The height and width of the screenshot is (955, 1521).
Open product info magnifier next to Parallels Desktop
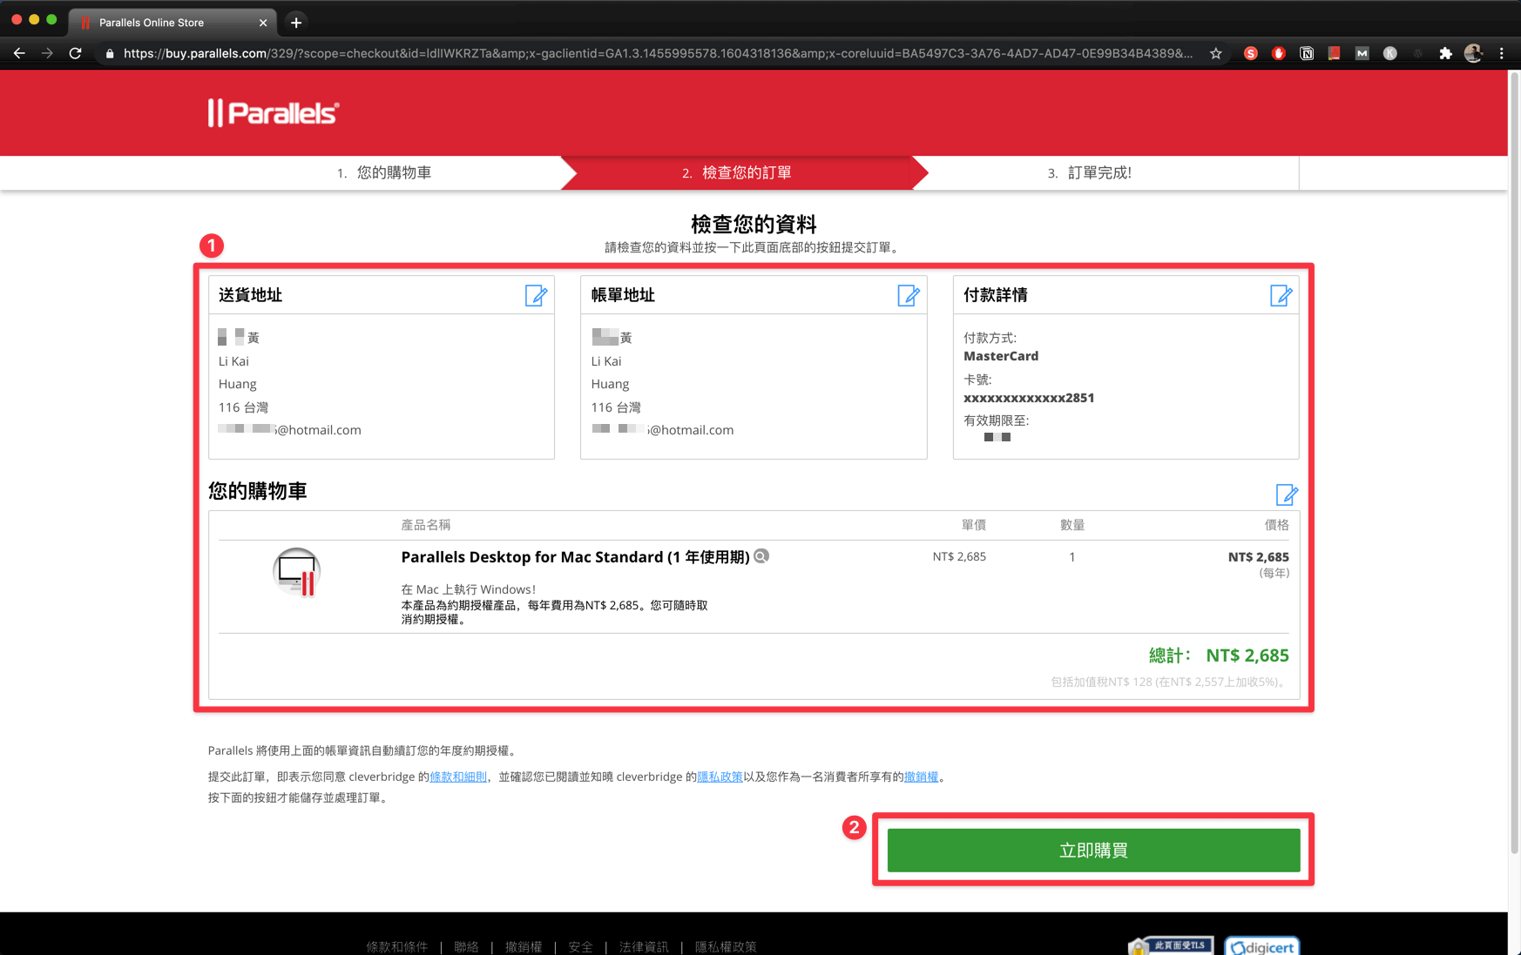tap(761, 556)
